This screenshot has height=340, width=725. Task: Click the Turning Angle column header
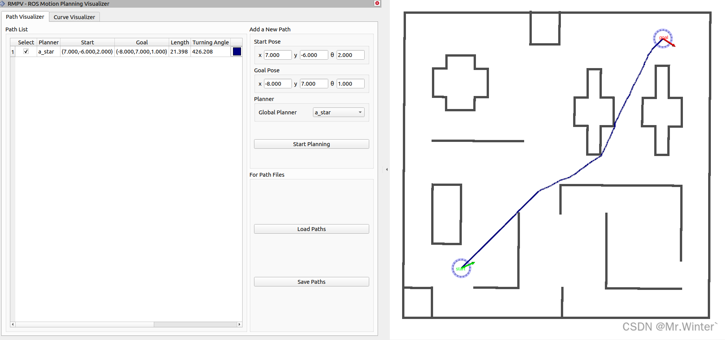coord(210,42)
